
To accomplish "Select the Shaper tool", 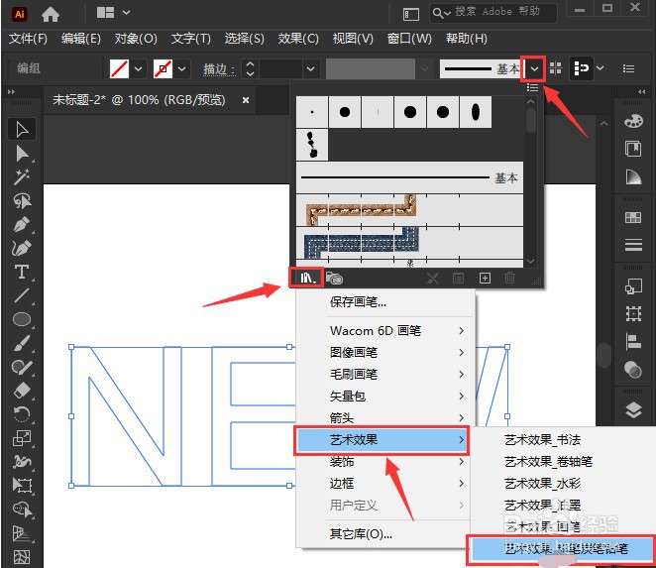I will (x=22, y=367).
